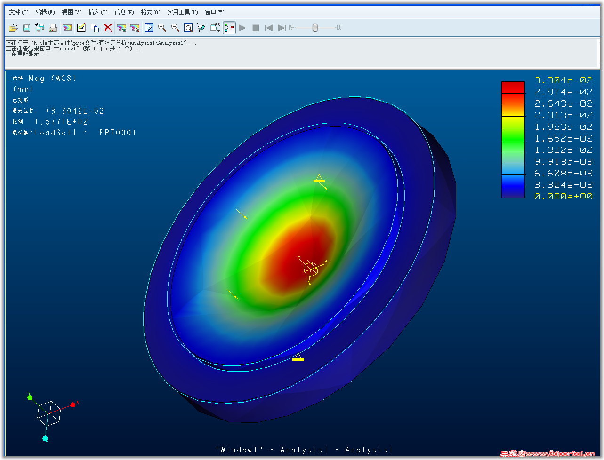
Task: Click the orientation triad cube in corner
Action: [49, 413]
